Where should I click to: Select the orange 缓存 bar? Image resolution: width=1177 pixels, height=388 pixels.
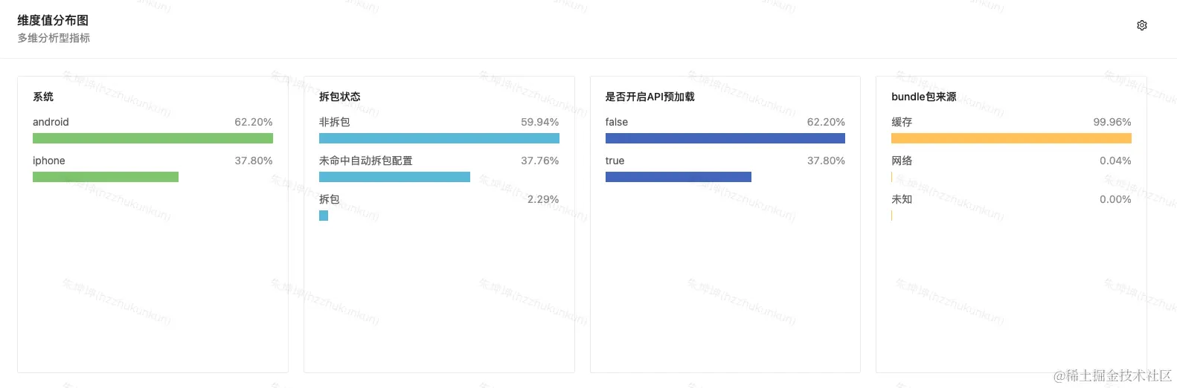[x=1011, y=138]
